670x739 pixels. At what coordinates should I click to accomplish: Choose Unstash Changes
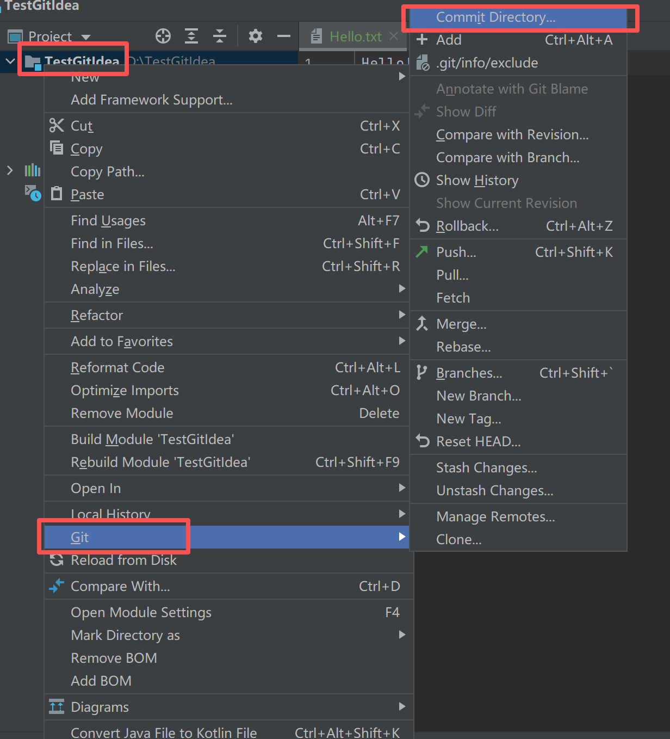coord(518,490)
